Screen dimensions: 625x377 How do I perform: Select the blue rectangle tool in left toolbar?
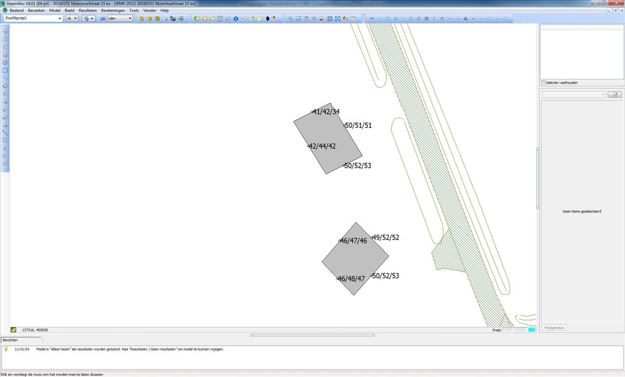[x=5, y=70]
